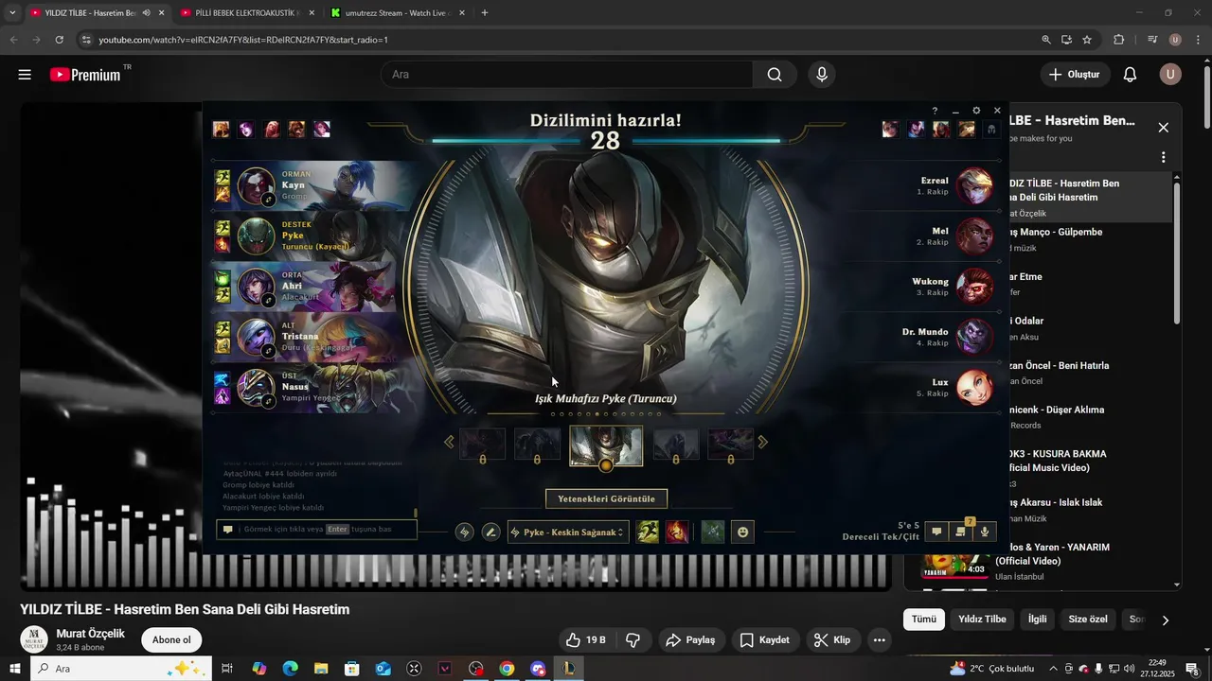Click Mel enemy portrait

pos(974,236)
